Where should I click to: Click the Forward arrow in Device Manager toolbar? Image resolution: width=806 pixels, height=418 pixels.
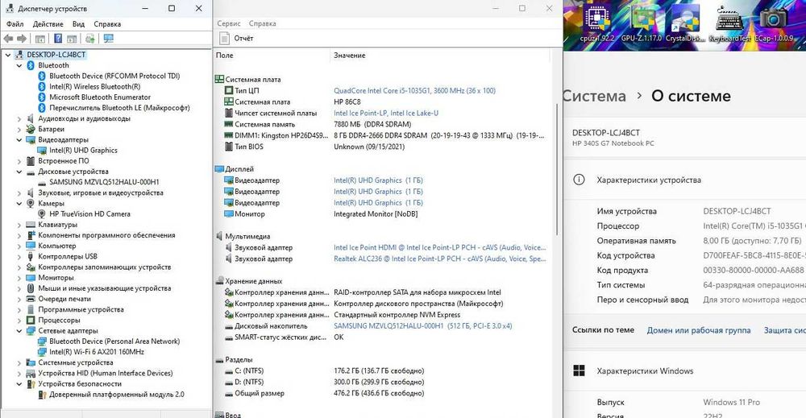pos(22,39)
